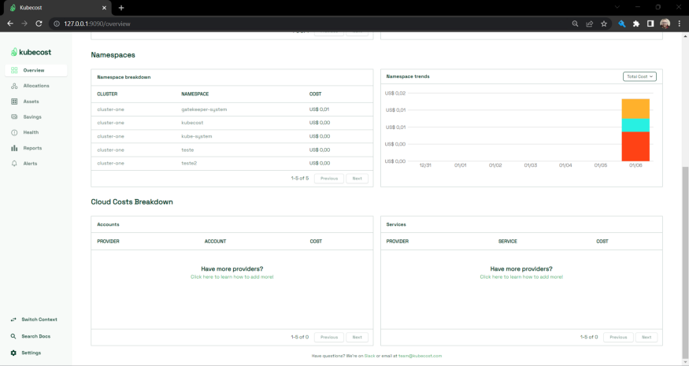This screenshot has height=366, width=689.
Task: Click Next in Namespace breakdown table
Action: click(x=357, y=179)
